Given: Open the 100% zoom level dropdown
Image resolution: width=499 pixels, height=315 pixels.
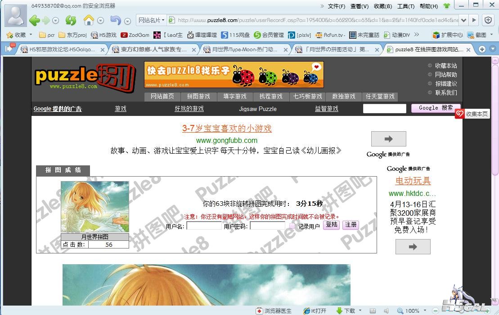Looking at the screenshot, I should (x=425, y=311).
